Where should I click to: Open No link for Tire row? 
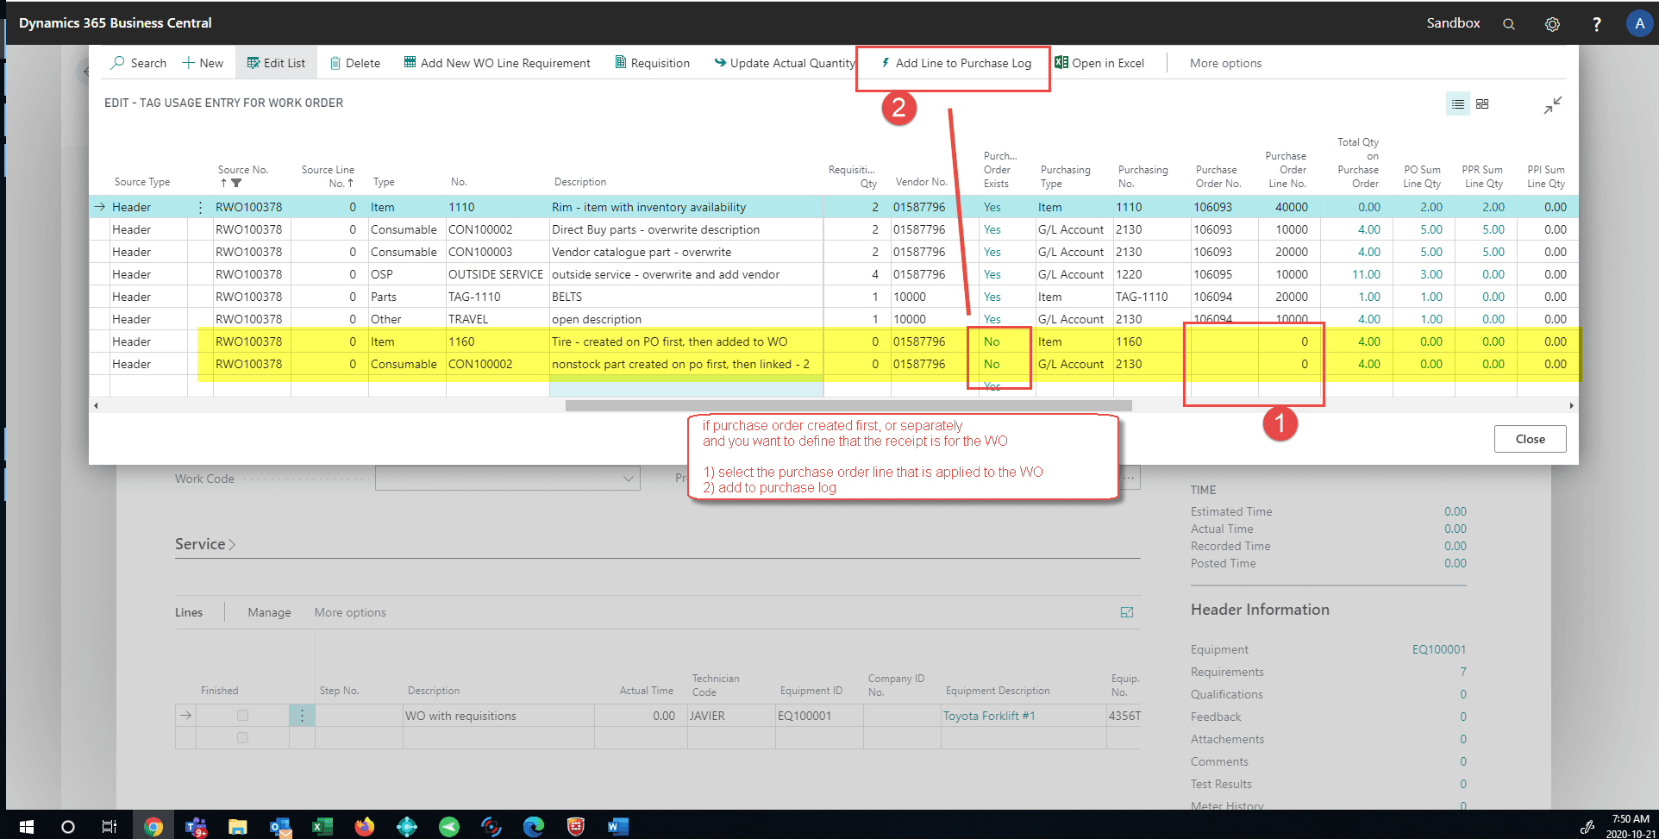pos(992,341)
